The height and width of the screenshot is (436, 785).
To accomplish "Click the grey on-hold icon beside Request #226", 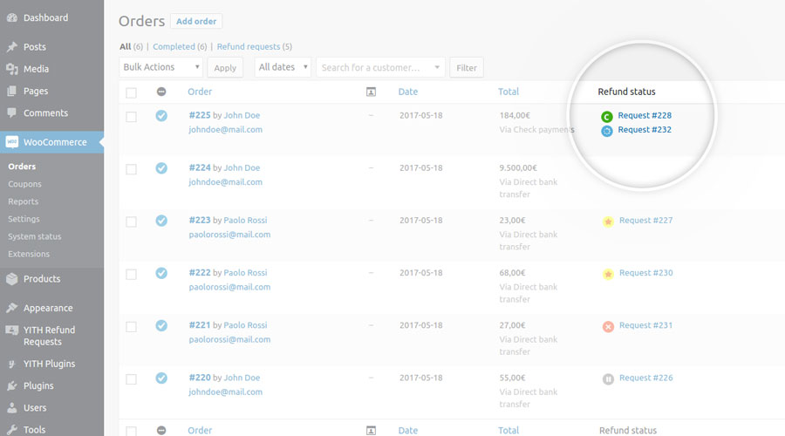I will coord(608,378).
